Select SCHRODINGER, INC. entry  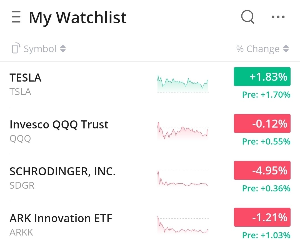coord(62,171)
